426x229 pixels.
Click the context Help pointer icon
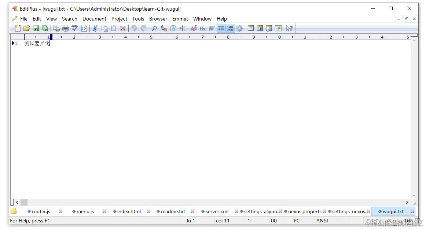289,28
